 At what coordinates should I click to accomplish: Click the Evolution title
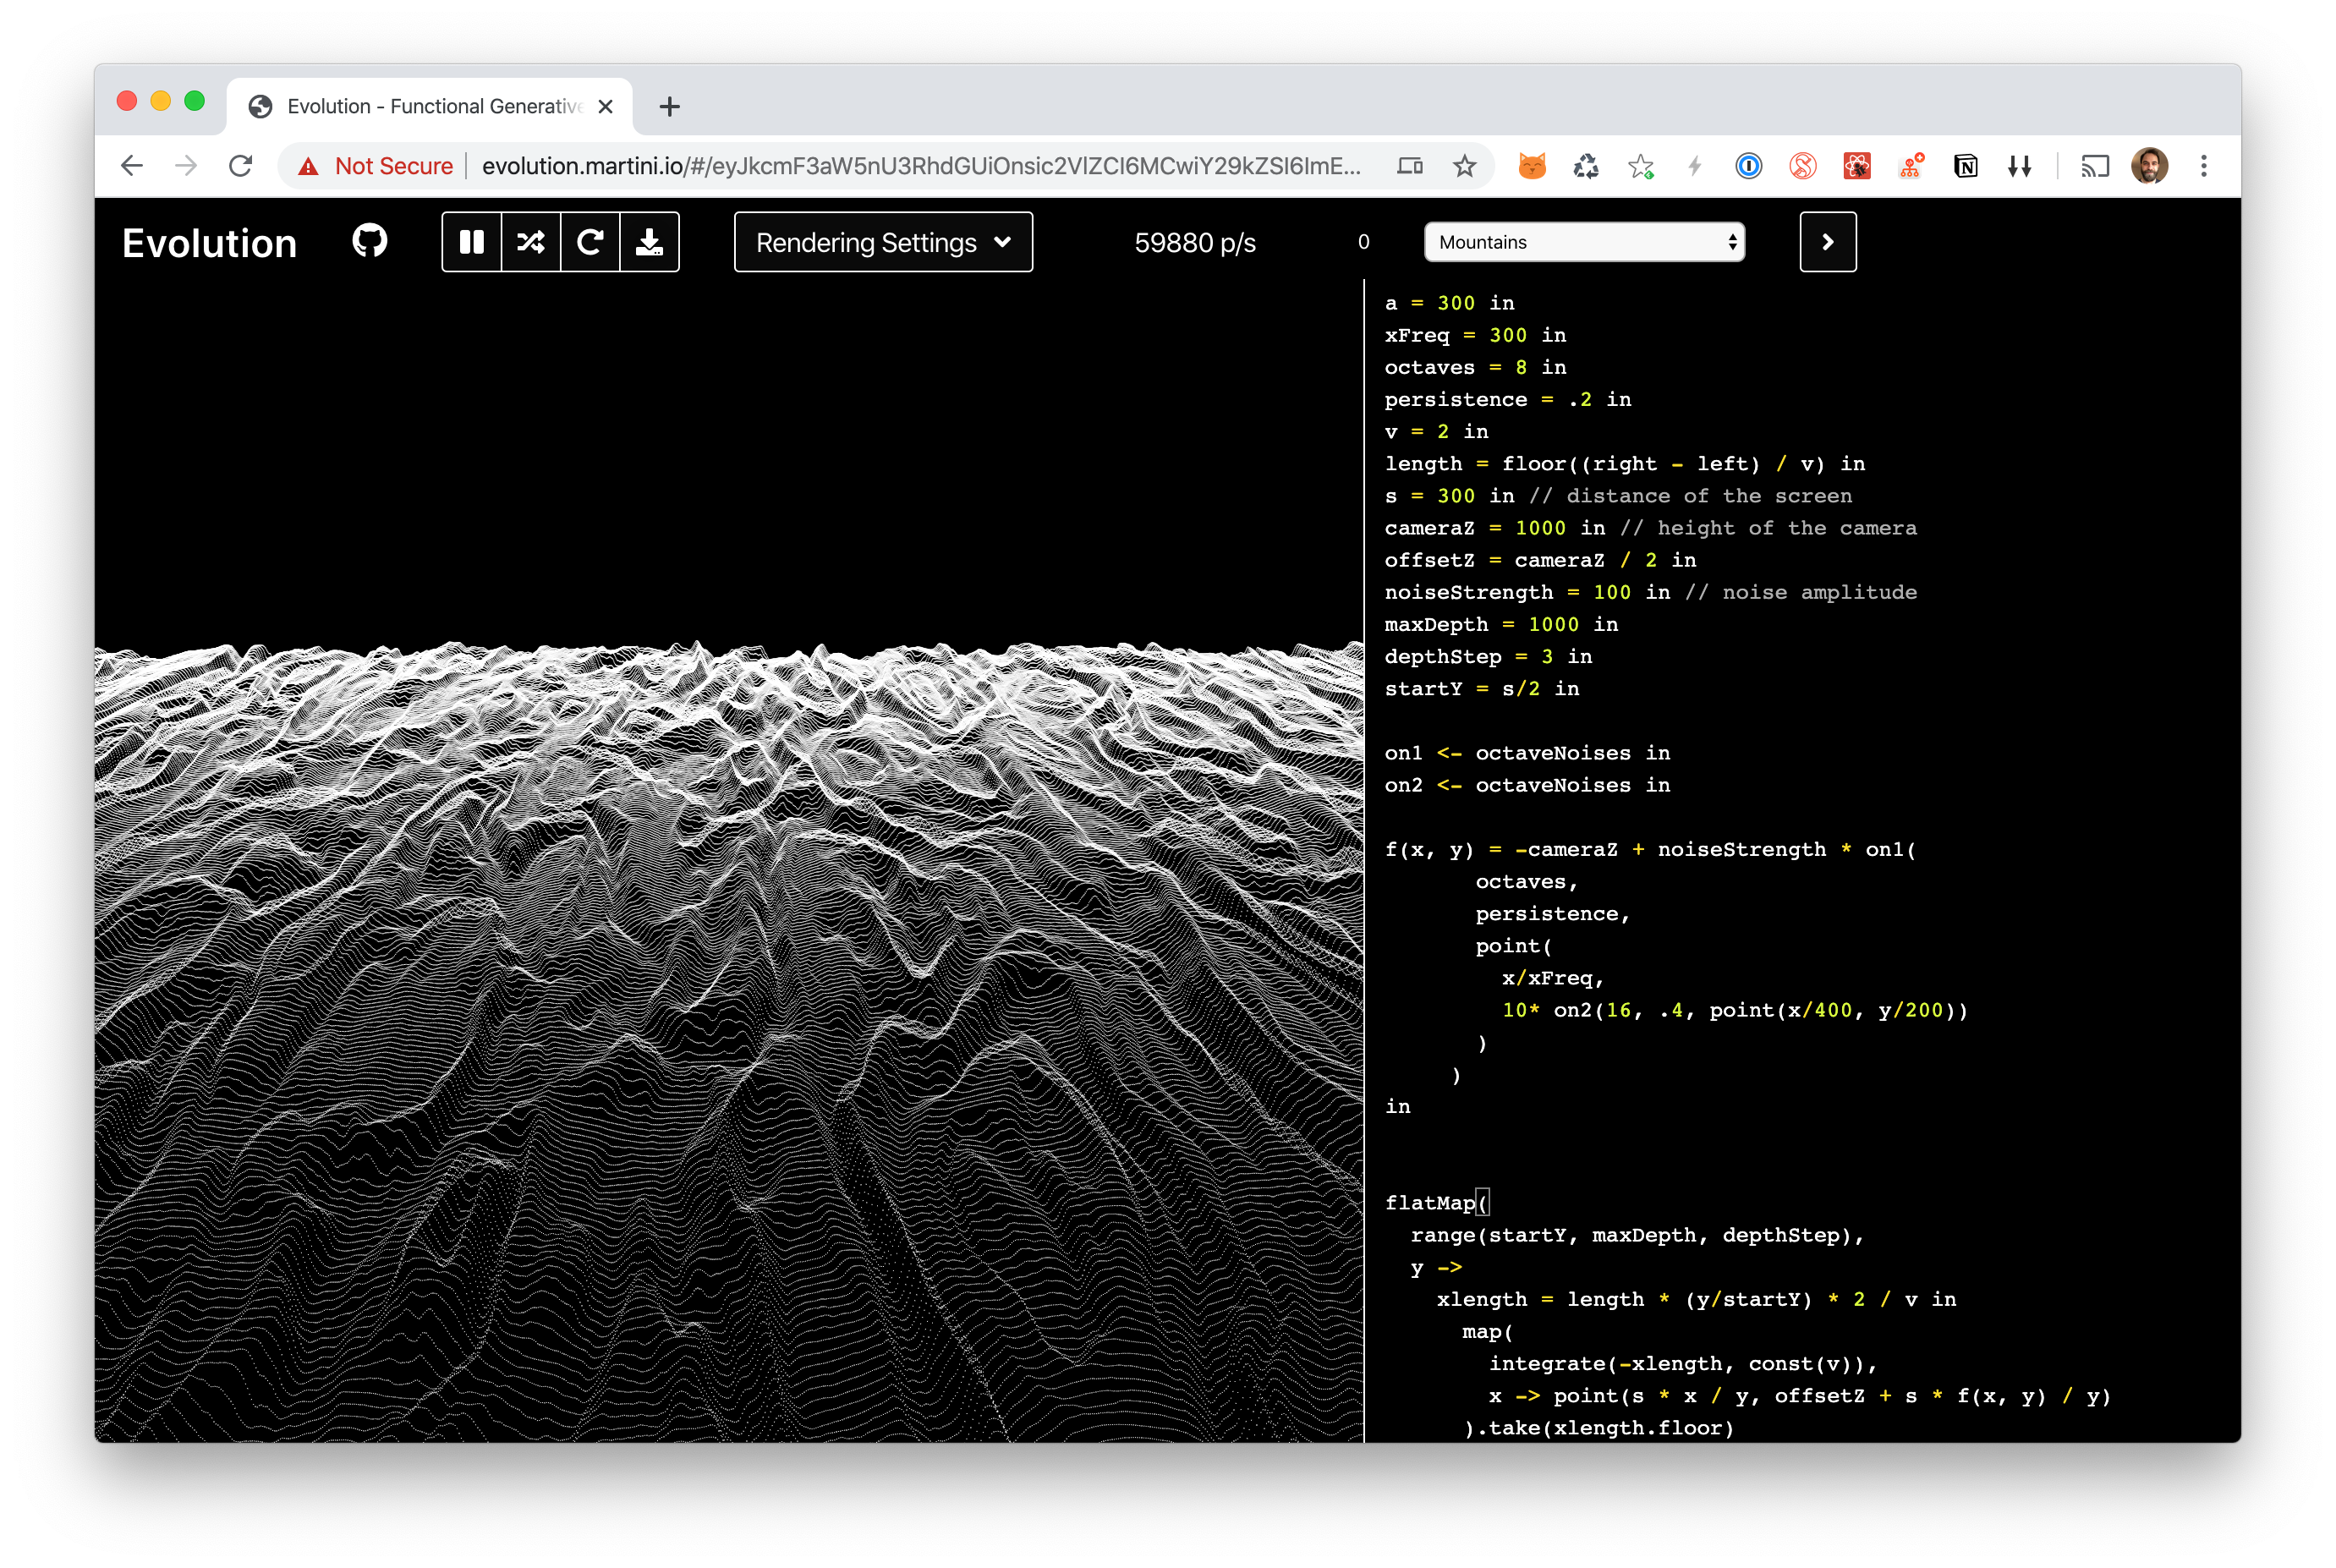[209, 243]
